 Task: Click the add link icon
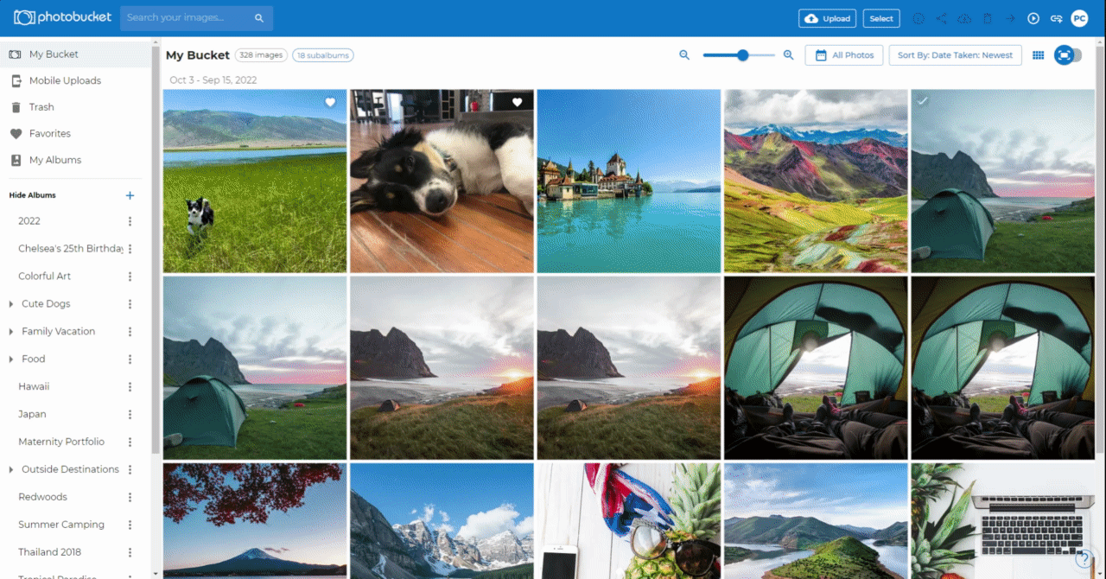1056,18
